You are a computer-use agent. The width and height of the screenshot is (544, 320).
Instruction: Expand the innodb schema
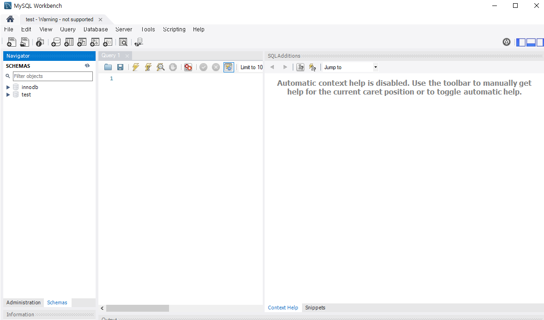pos(8,87)
